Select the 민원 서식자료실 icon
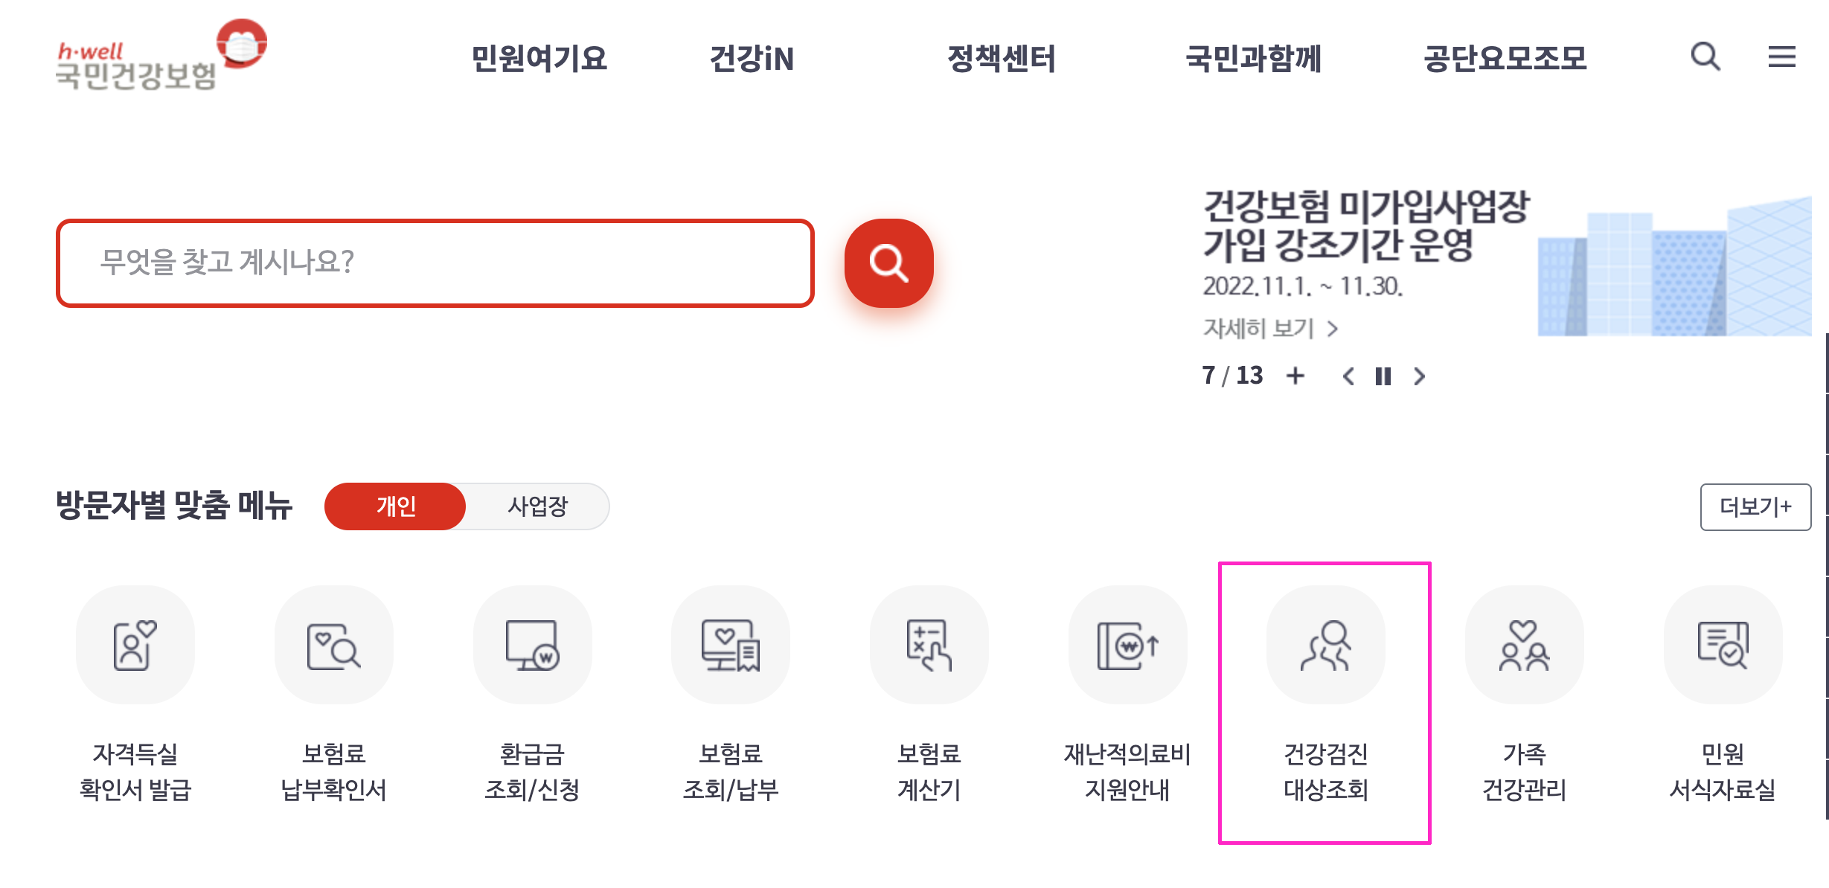The height and width of the screenshot is (888, 1829). tap(1722, 646)
